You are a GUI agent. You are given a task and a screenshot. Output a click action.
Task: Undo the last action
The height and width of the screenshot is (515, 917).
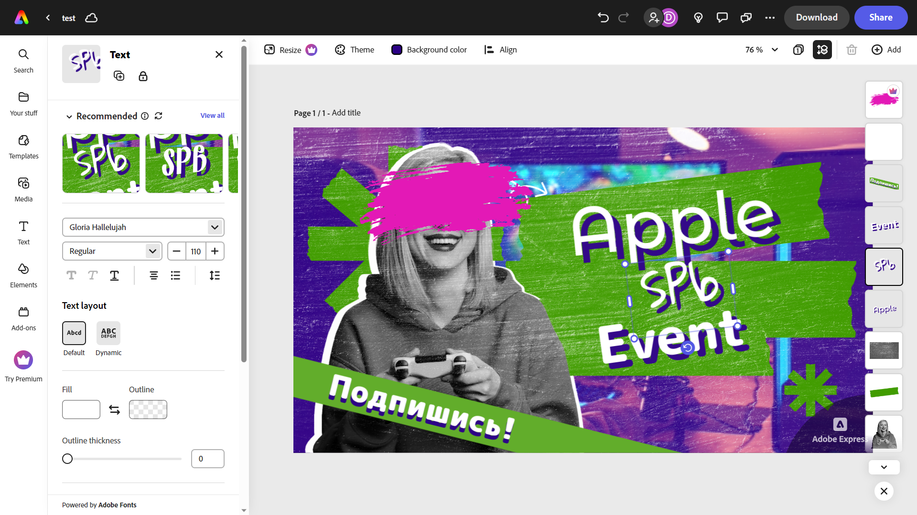click(603, 18)
